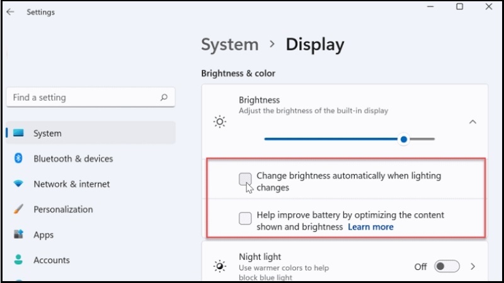The width and height of the screenshot is (504, 283).
Task: Click the Accounts person icon
Action: click(19, 260)
